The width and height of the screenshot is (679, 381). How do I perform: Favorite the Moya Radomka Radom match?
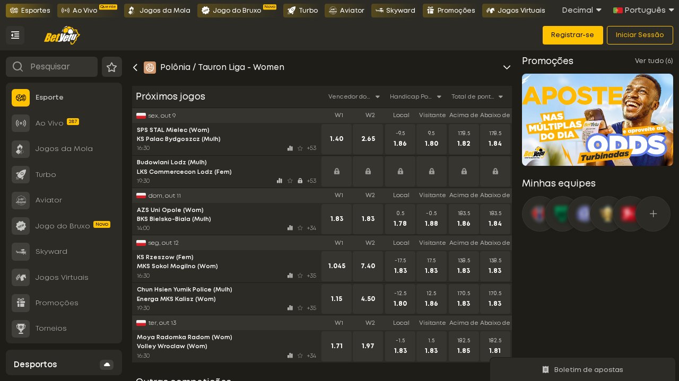point(300,356)
